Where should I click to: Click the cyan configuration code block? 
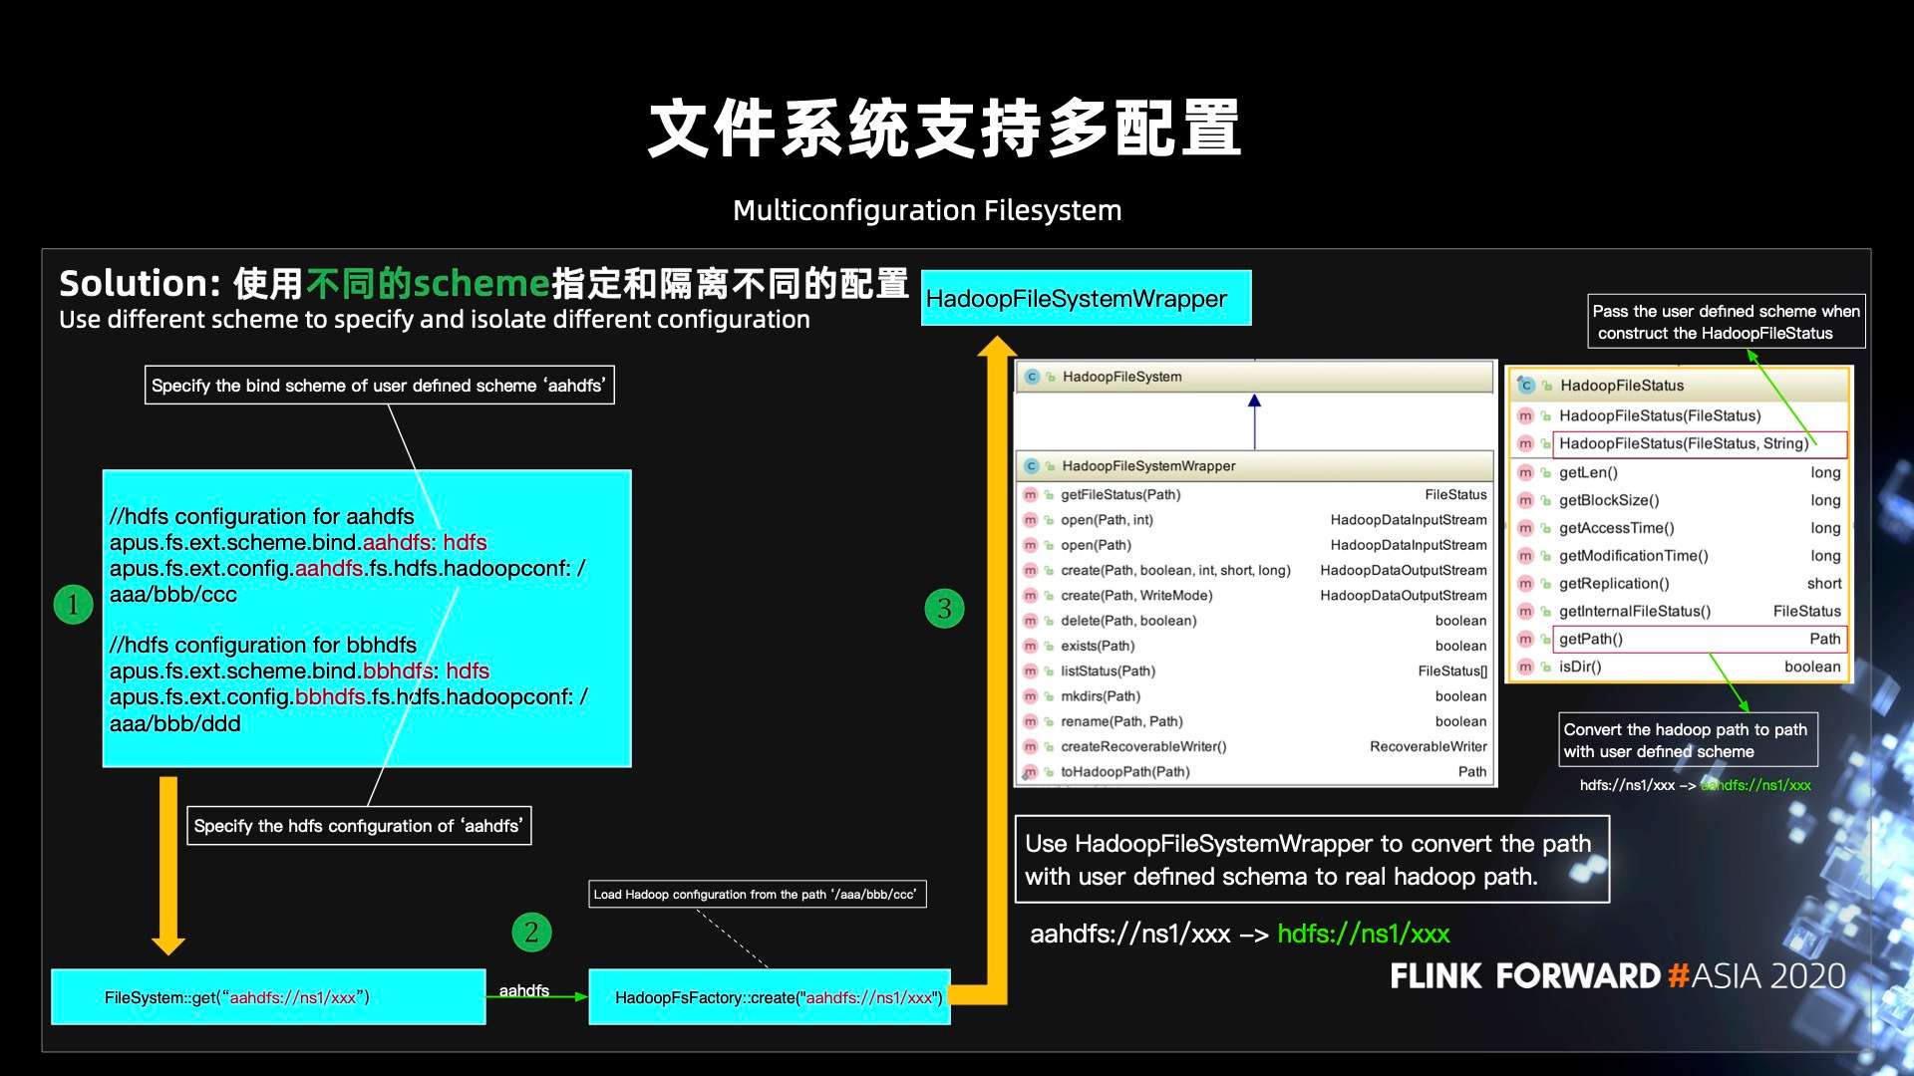pyautogui.click(x=367, y=618)
